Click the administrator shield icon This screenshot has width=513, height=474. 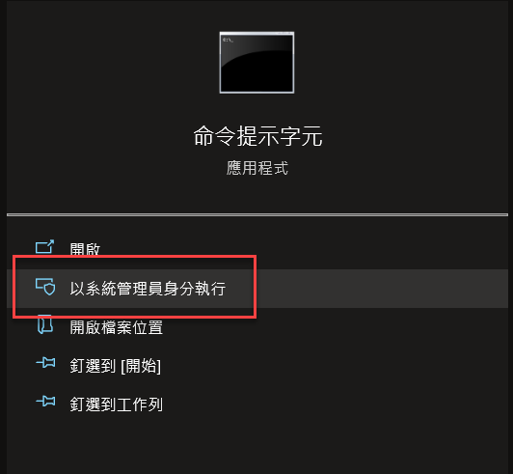[x=45, y=287]
